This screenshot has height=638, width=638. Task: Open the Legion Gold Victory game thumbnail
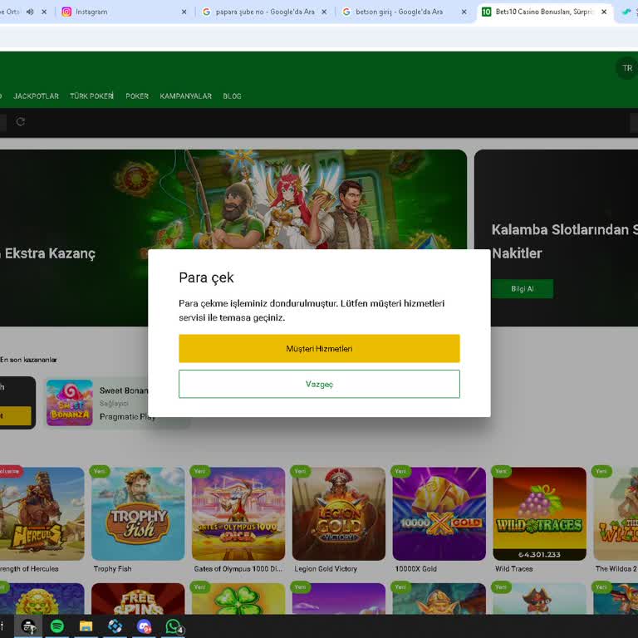coord(339,513)
